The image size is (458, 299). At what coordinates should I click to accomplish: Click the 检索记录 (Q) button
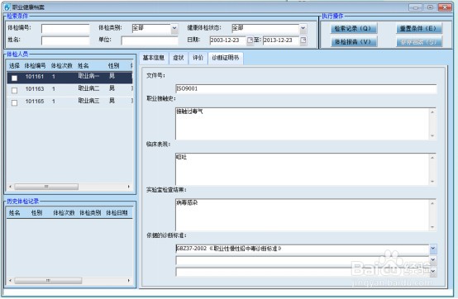pyautogui.click(x=354, y=28)
